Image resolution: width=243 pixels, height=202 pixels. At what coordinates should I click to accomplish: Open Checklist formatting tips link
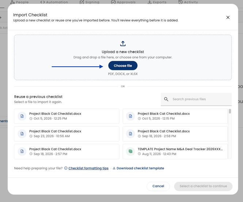(x=88, y=168)
